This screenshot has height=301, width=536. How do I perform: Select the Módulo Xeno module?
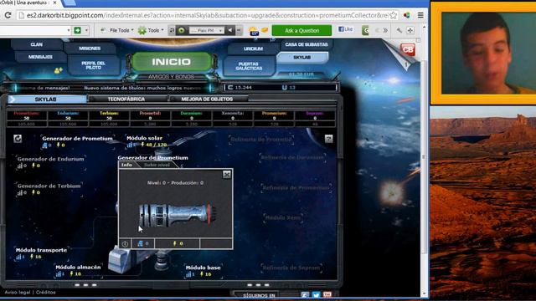coord(283,217)
